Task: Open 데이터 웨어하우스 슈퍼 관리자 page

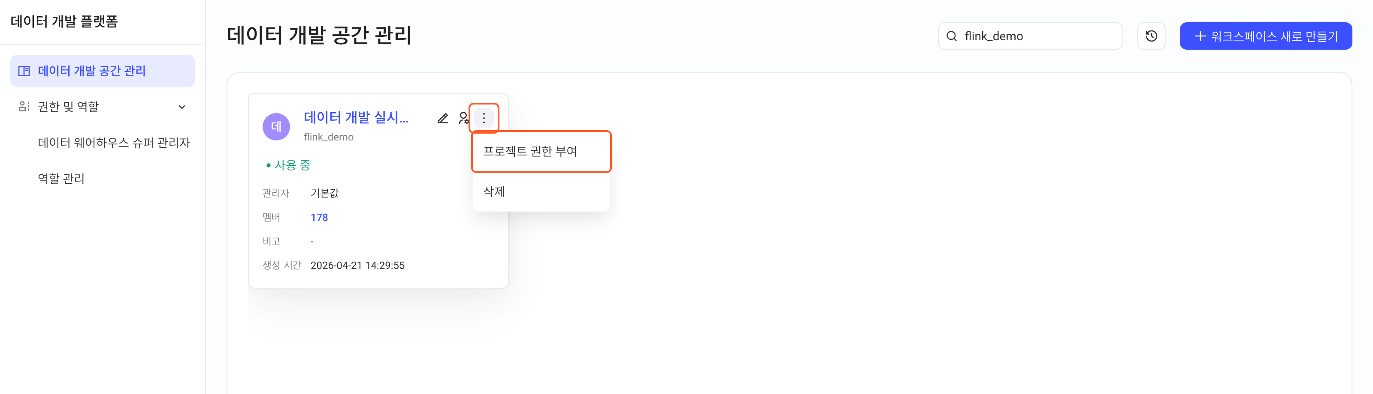Action: pyautogui.click(x=114, y=143)
